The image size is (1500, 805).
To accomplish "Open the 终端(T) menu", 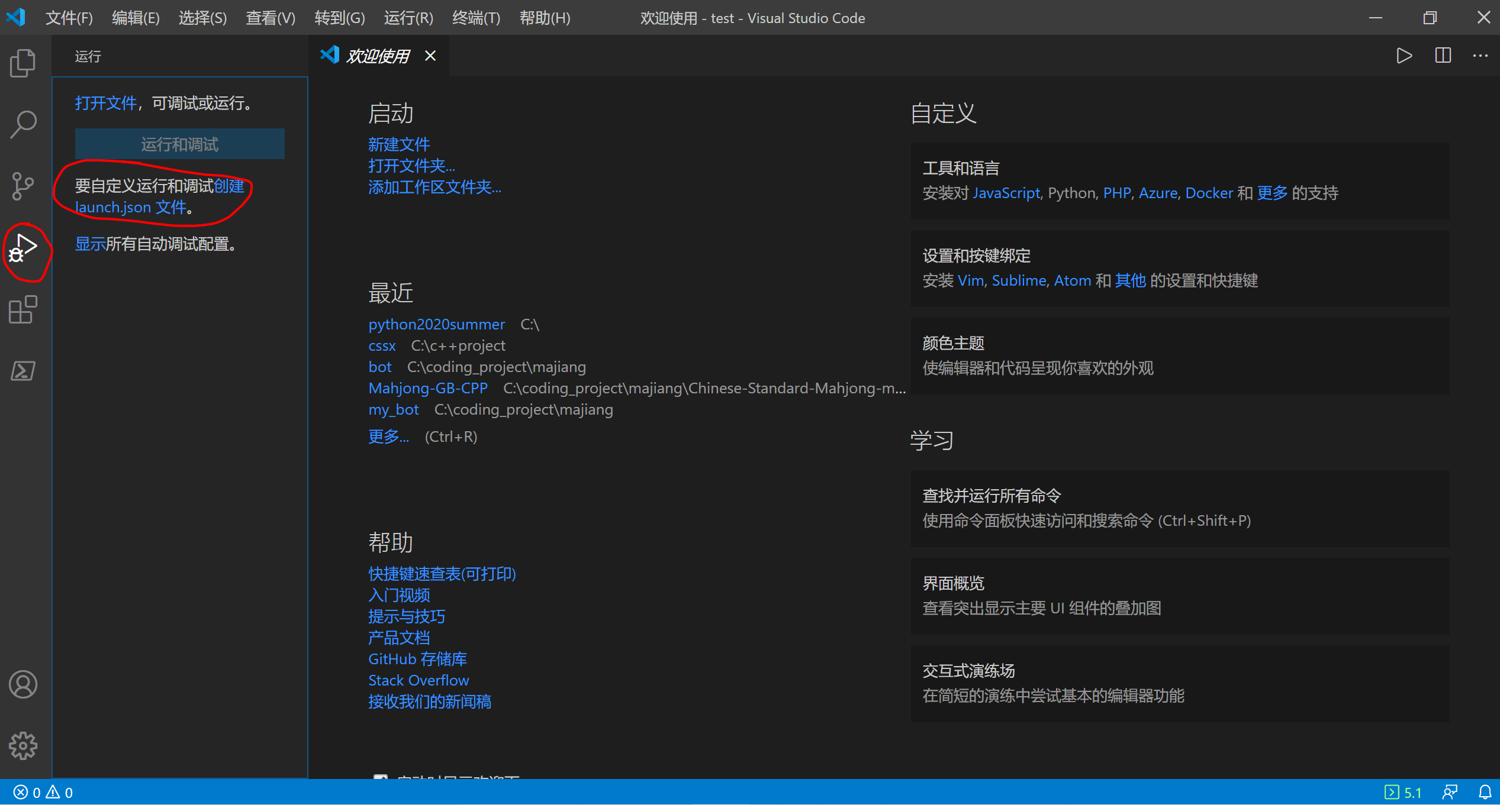I will point(476,18).
